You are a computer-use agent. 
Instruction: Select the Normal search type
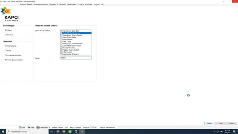(6, 35)
